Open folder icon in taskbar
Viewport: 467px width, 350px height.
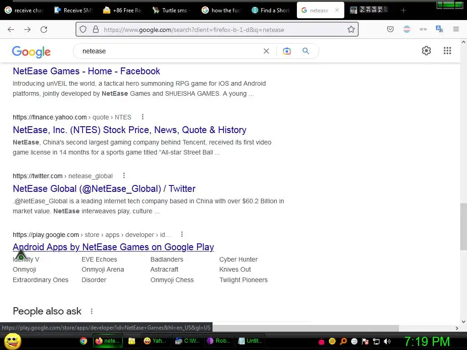click(x=132, y=341)
